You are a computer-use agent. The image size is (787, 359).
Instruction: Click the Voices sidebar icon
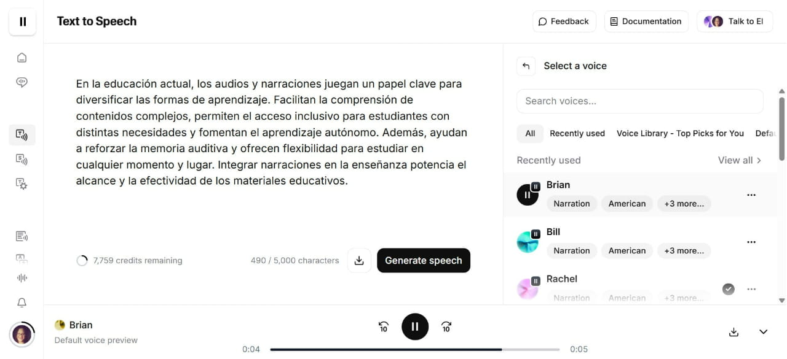pyautogui.click(x=22, y=82)
